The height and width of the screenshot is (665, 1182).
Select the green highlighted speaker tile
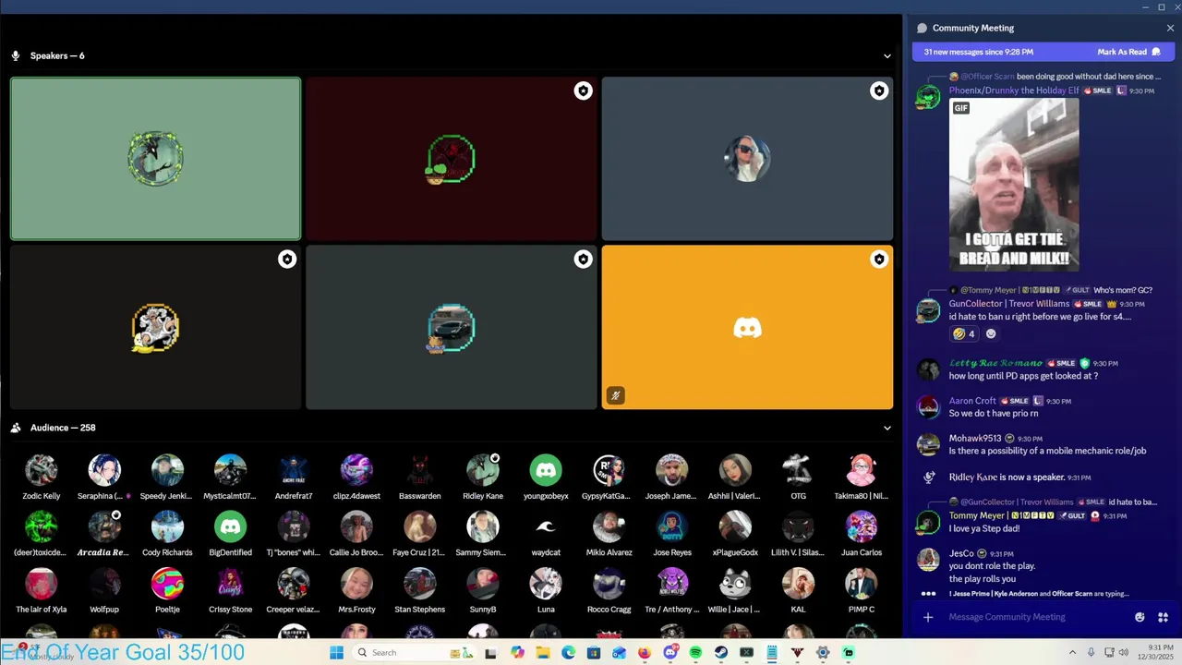(155, 159)
